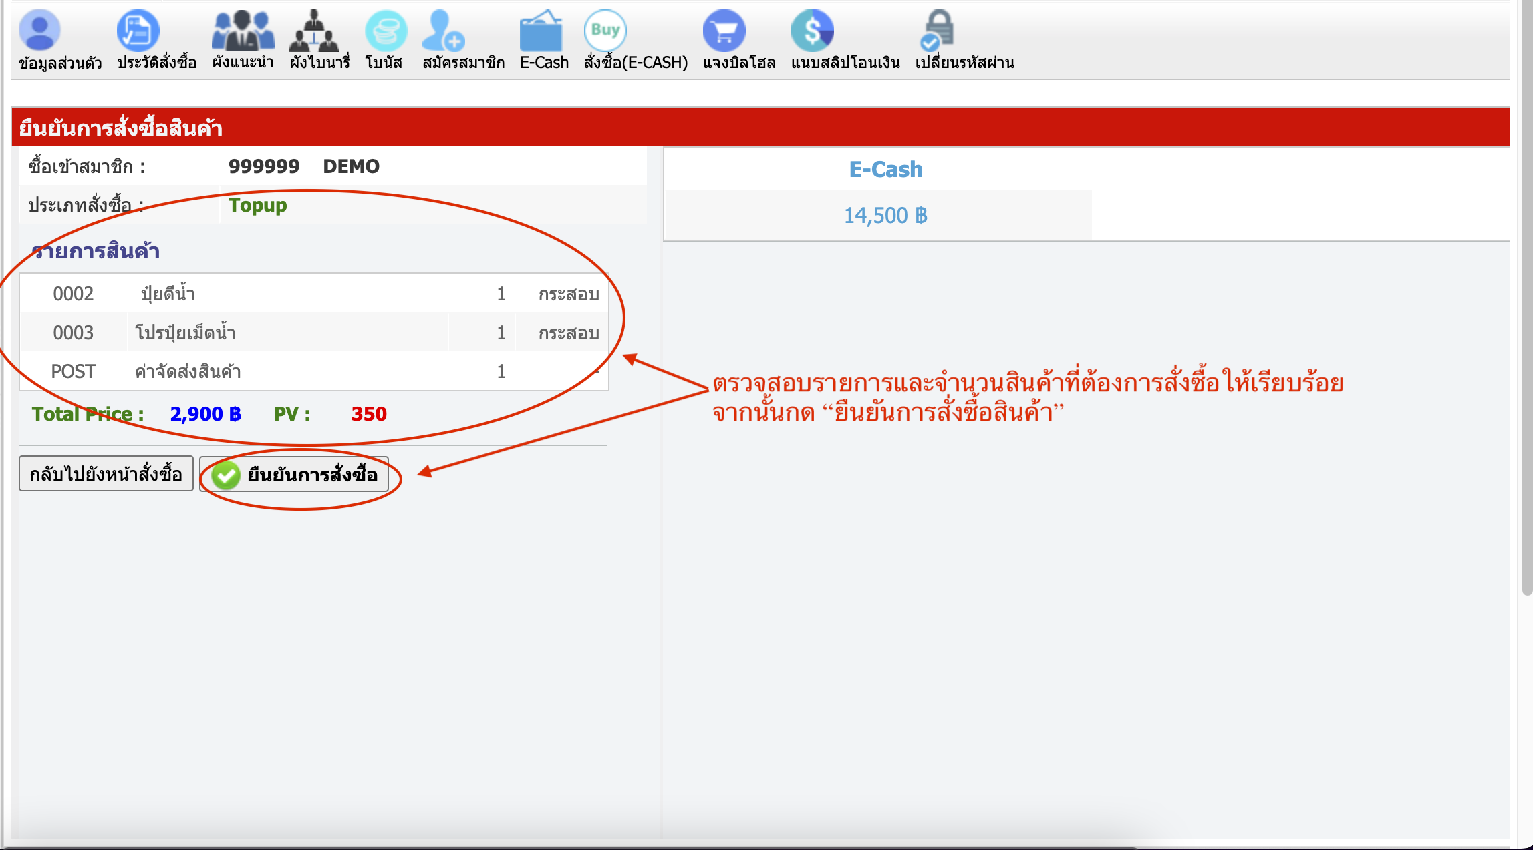Click the referral chart people icon
The width and height of the screenshot is (1533, 850).
coord(243,31)
